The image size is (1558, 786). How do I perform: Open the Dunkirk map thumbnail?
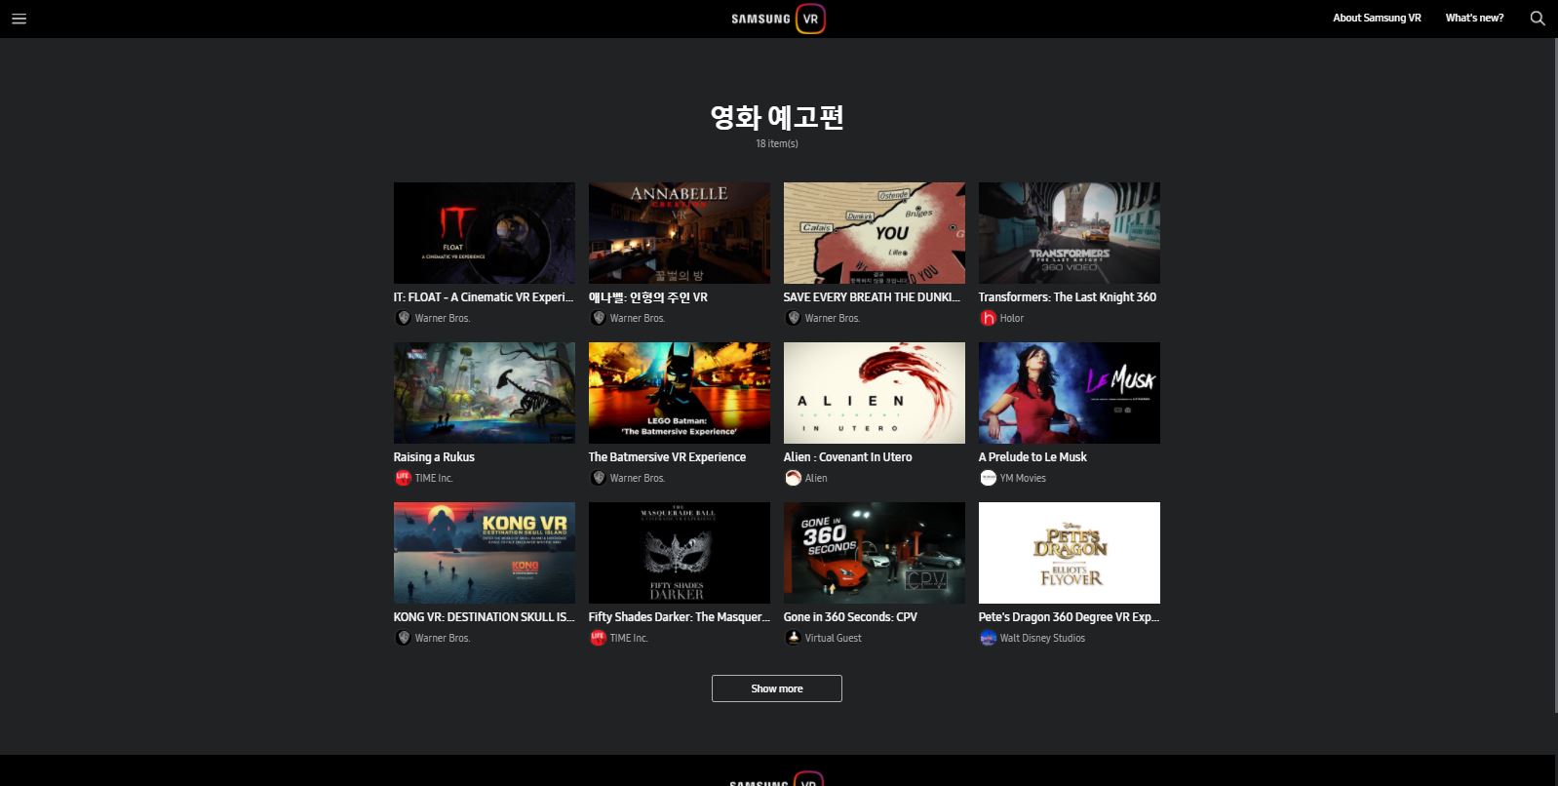[875, 233]
